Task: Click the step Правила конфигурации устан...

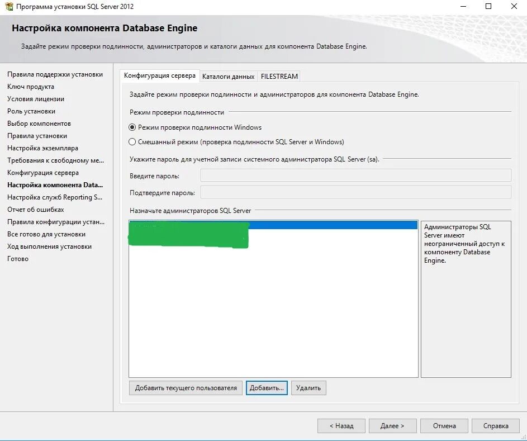Action: pos(56,222)
